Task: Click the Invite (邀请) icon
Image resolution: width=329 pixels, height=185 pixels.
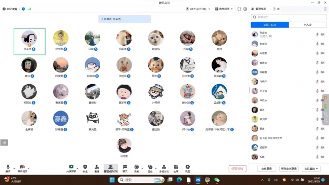Action: pos(97,168)
